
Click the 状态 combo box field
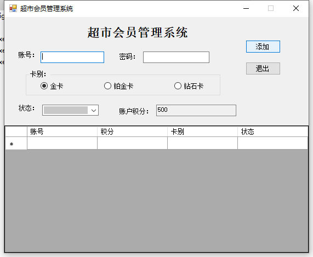point(70,110)
